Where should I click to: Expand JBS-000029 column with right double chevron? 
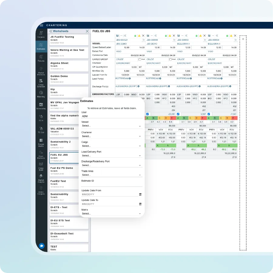(x=143, y=40)
